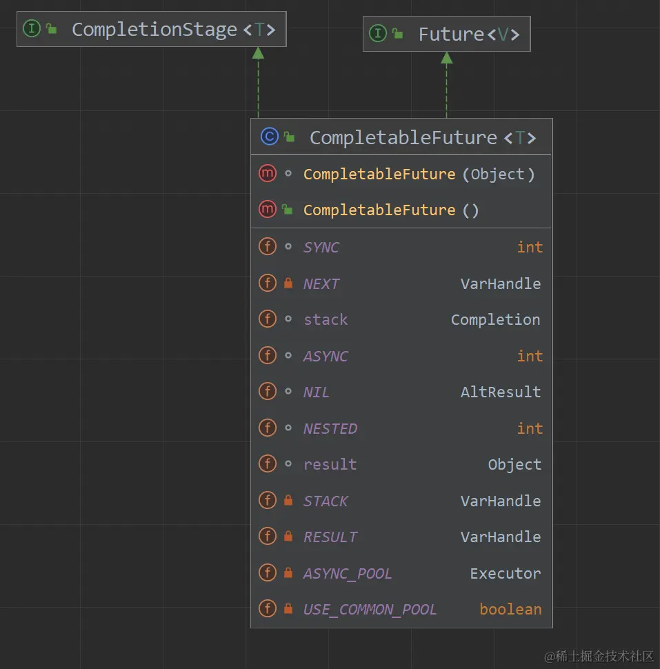This screenshot has height=669, width=660.
Task: Select the stack field name
Action: [x=326, y=319]
